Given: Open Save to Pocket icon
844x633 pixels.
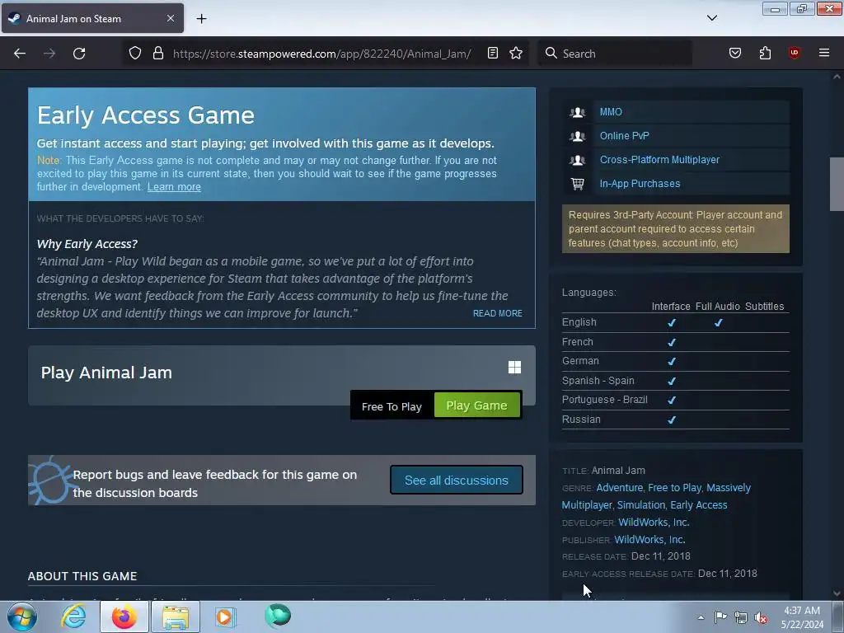Looking at the screenshot, I should [734, 53].
